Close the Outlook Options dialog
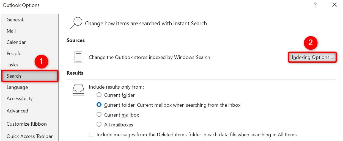Screen dimensions: 343x141 334,5
